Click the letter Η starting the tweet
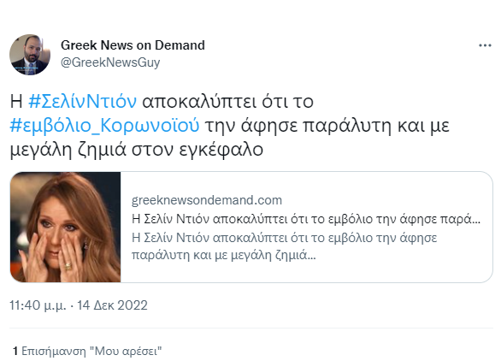501x361 pixels. tap(16, 101)
